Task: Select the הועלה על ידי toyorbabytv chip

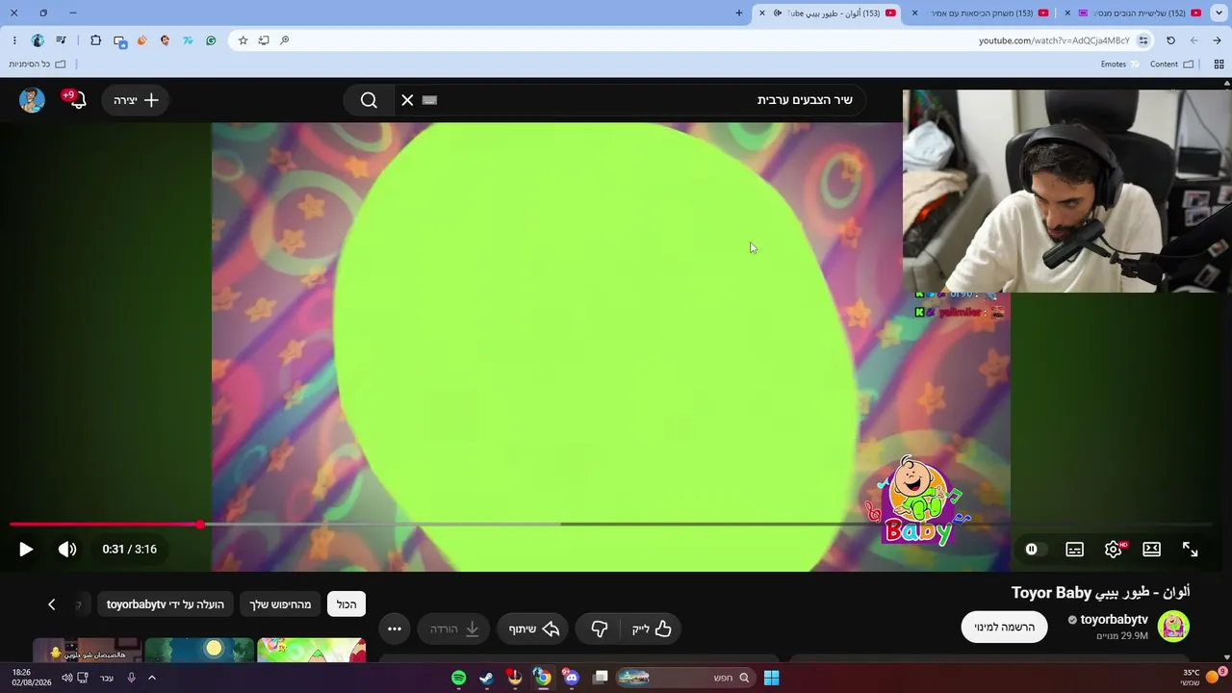Action: [166, 604]
